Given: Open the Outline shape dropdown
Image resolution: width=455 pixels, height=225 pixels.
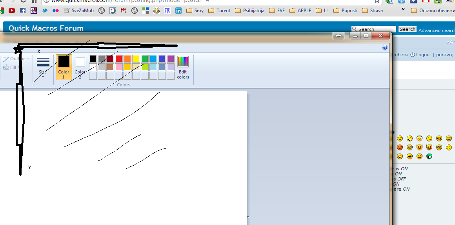Looking at the screenshot, I should [16, 59].
